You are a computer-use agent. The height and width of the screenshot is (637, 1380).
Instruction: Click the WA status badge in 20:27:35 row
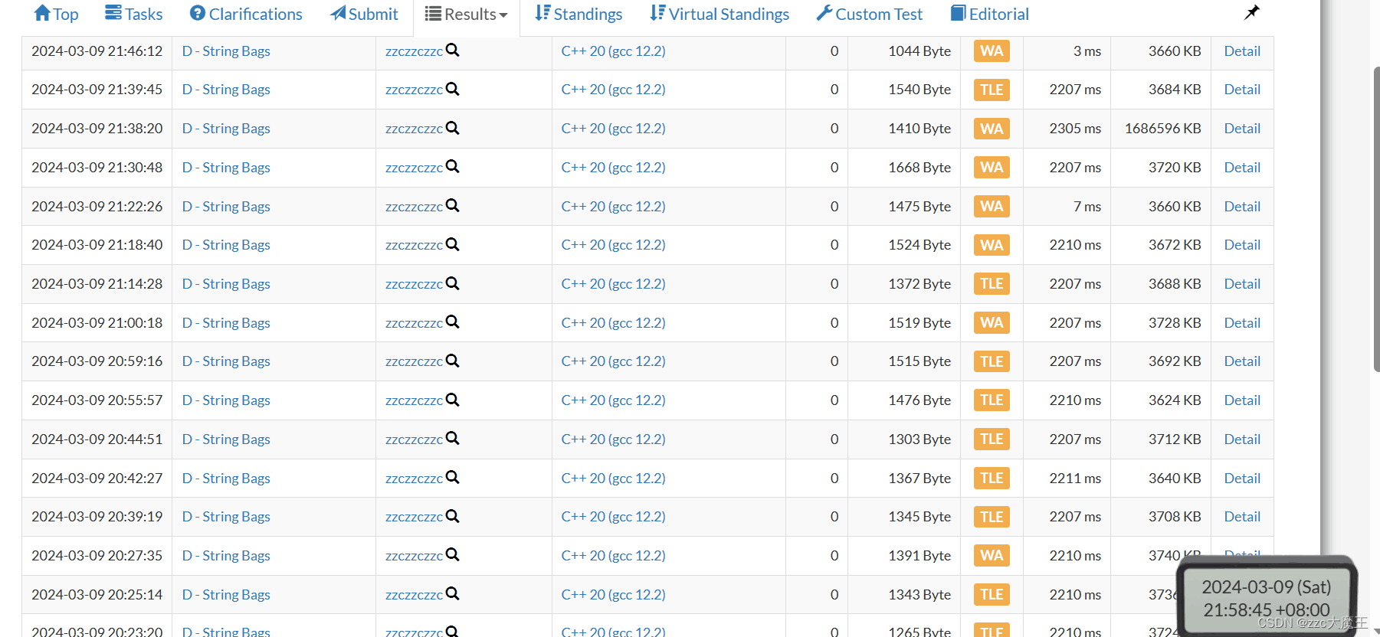pyautogui.click(x=992, y=555)
